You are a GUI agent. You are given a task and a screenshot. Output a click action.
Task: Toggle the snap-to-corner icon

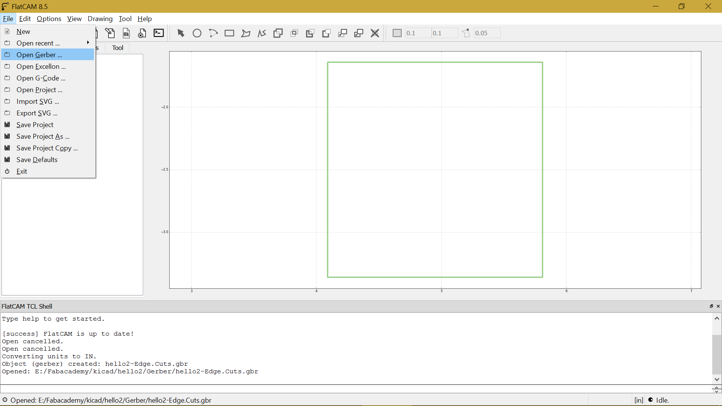tap(466, 33)
